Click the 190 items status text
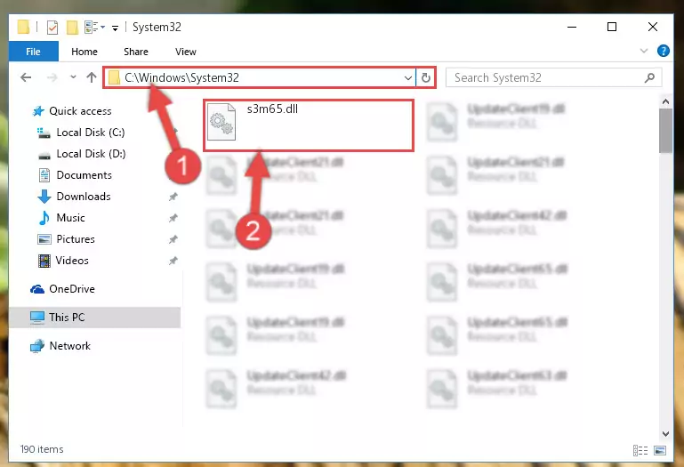The width and height of the screenshot is (684, 467). [x=42, y=449]
